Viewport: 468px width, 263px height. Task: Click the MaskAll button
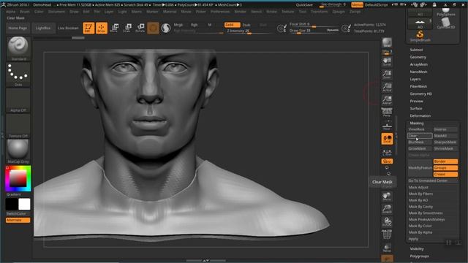point(445,136)
